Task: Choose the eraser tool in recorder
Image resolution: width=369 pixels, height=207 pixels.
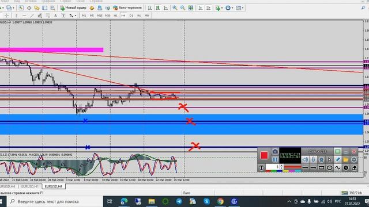Action: click(354, 168)
